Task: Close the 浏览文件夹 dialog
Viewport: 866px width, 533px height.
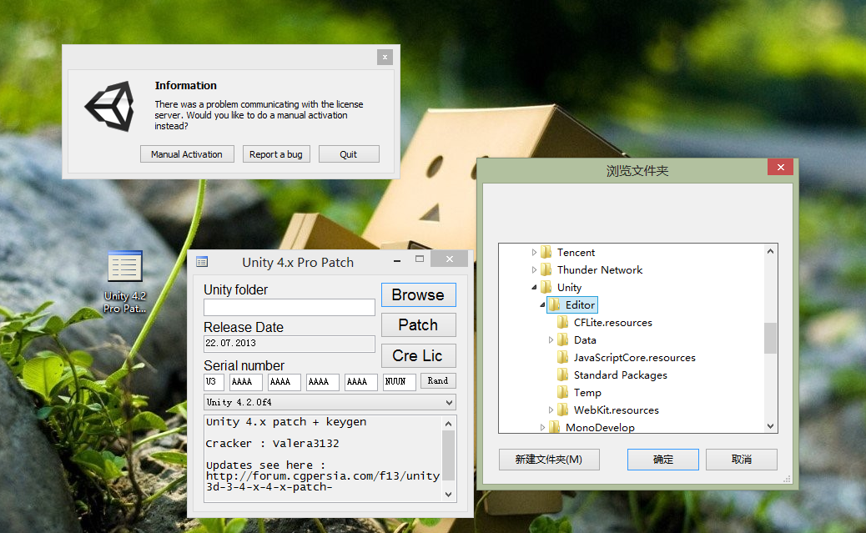Action: (780, 168)
